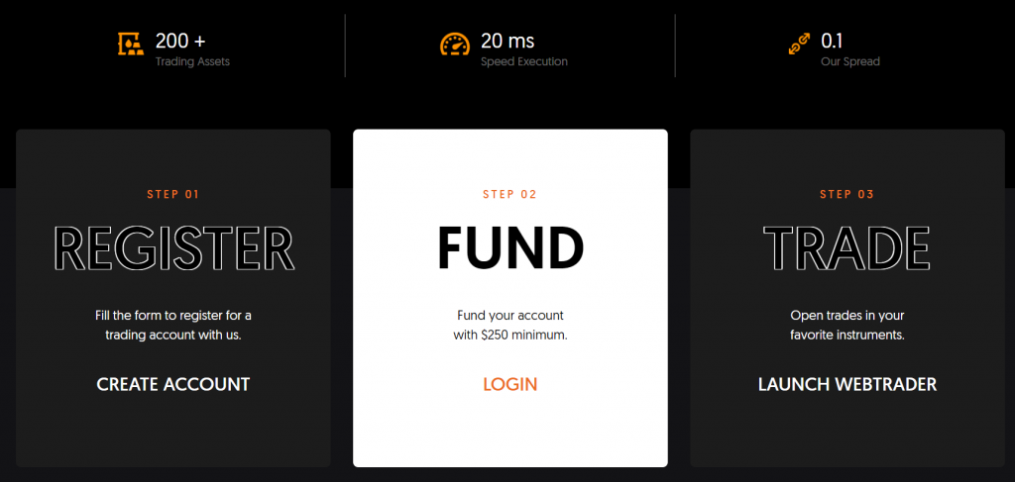The width and height of the screenshot is (1015, 482).
Task: Open the CREATE ACCOUNT link
Action: 173,384
